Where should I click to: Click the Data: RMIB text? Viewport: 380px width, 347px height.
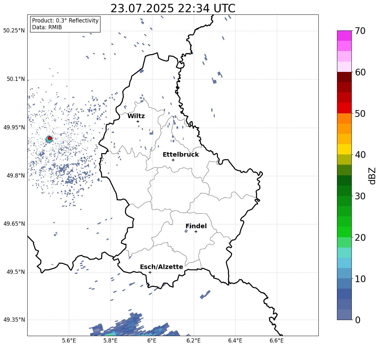pos(47,27)
